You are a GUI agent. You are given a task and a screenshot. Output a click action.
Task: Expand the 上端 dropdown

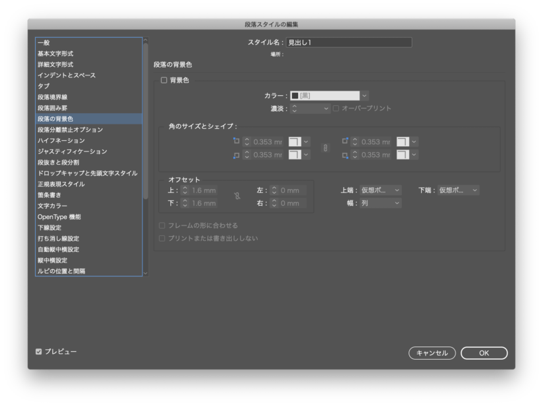point(380,190)
